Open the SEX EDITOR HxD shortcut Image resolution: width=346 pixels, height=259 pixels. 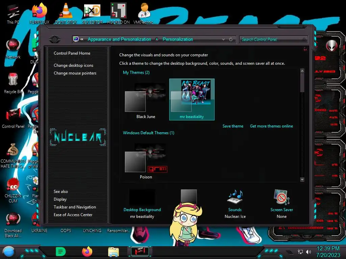tap(92, 13)
